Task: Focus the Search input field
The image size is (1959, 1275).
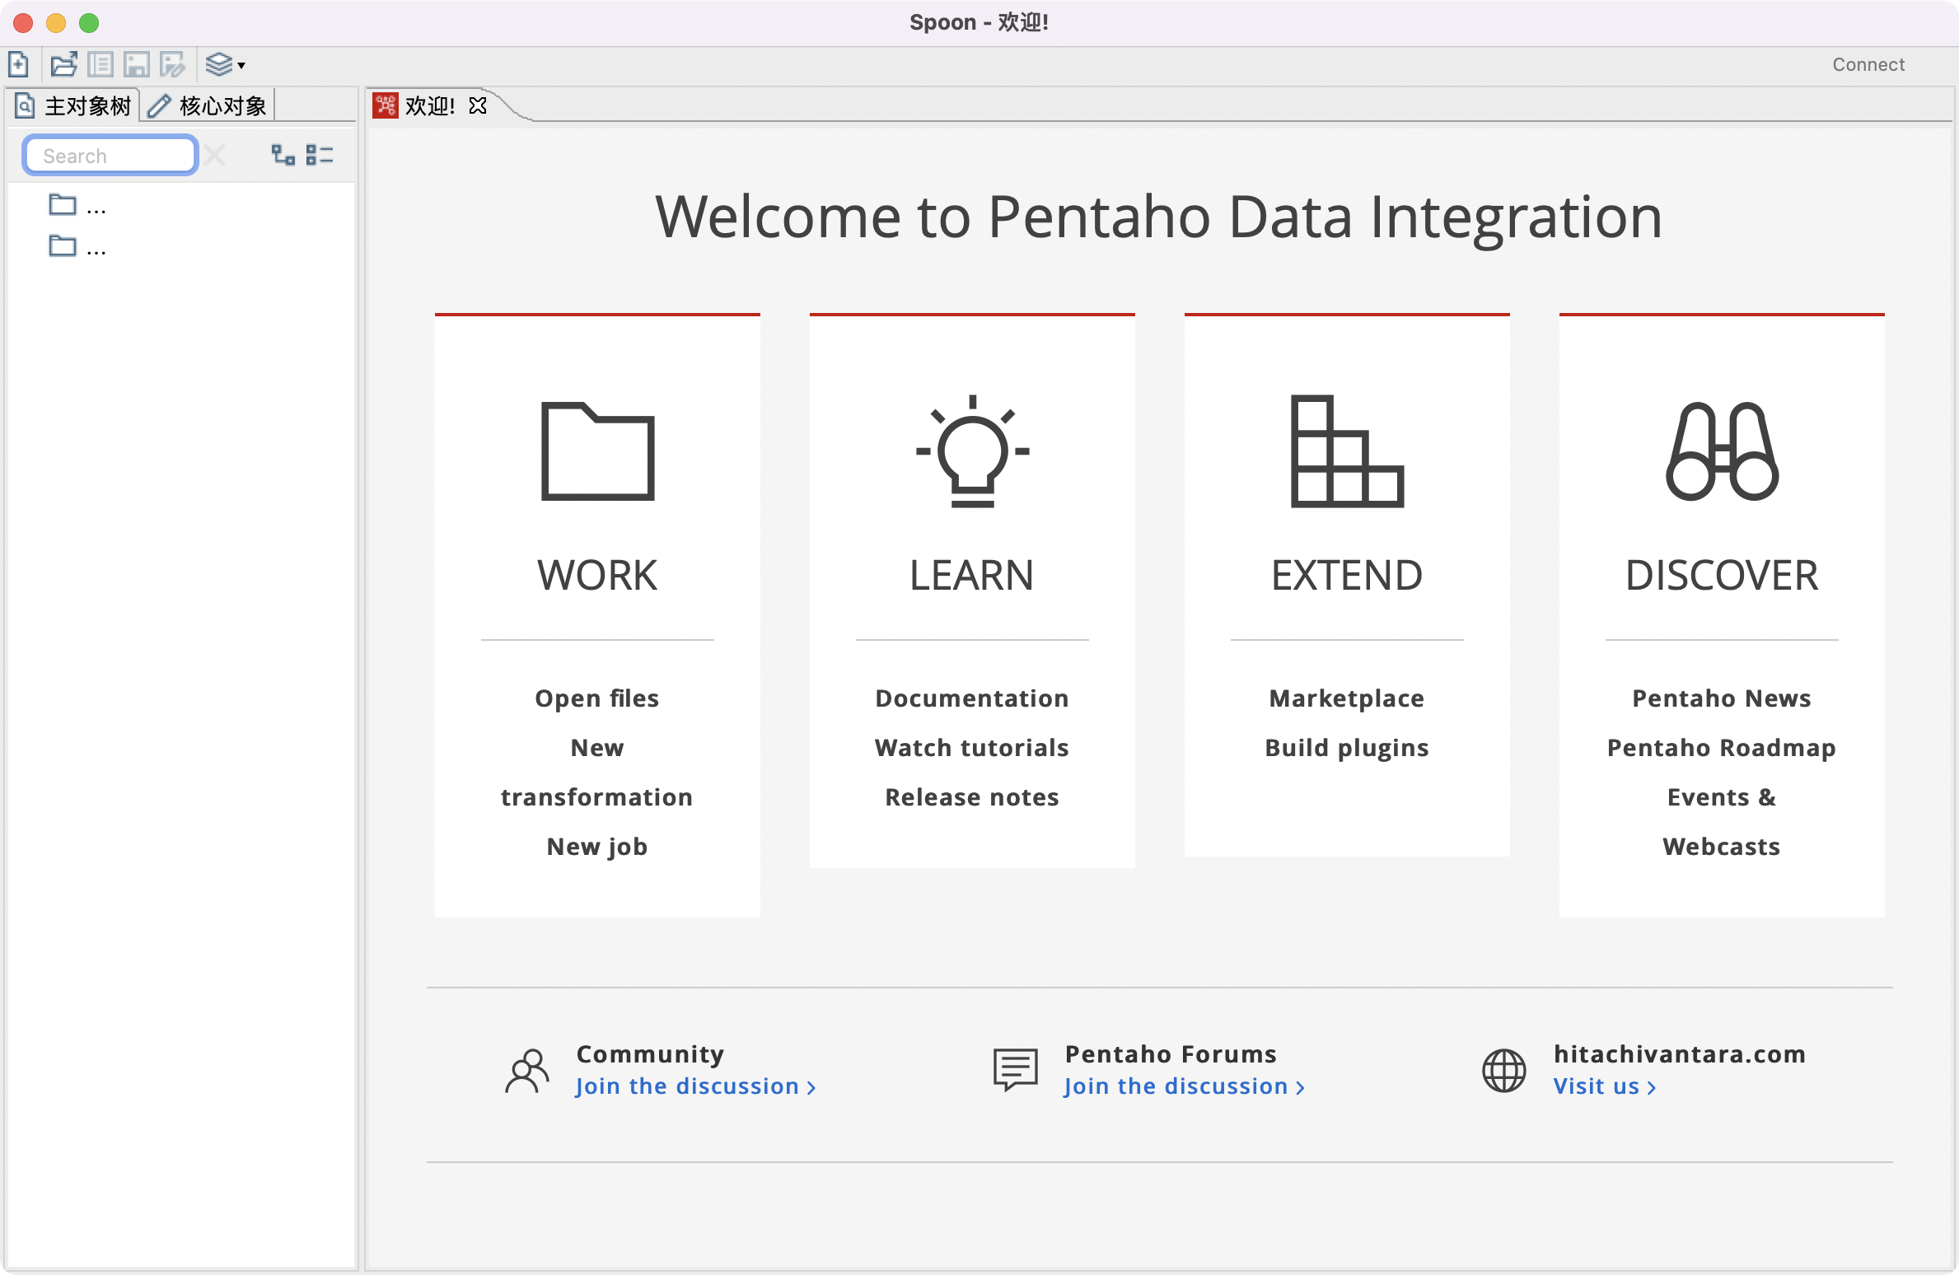Action: (x=110, y=155)
